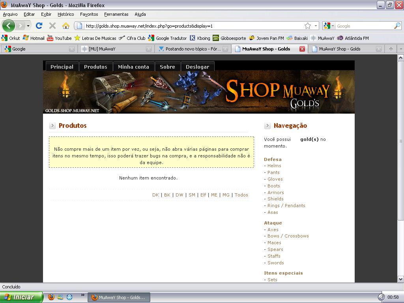Click the home icon in navigation toolbar
404x303 pixels.
point(66,26)
